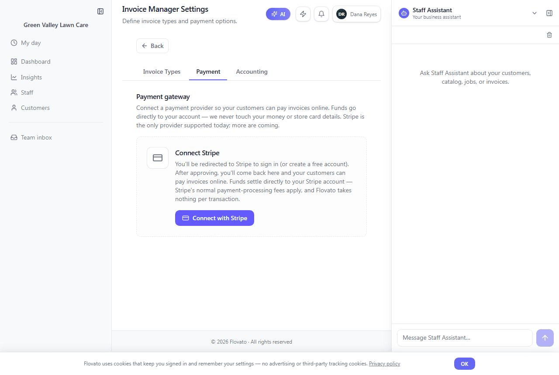Select the Payment tab
This screenshot has height=375, width=559.
208,72
